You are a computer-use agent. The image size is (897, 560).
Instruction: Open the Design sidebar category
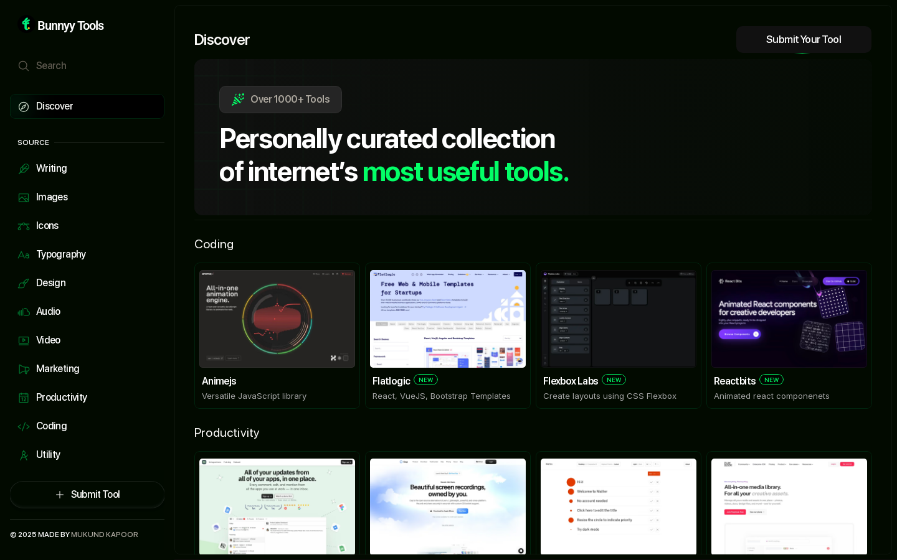[x=87, y=283]
